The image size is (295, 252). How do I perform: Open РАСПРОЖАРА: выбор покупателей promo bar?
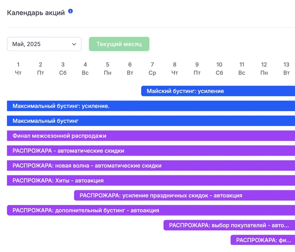(229, 225)
